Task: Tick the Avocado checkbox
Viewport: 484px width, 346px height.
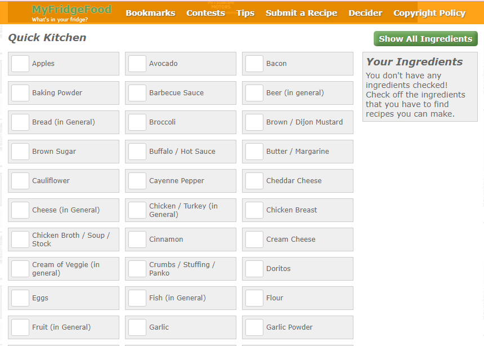Action: click(x=137, y=64)
